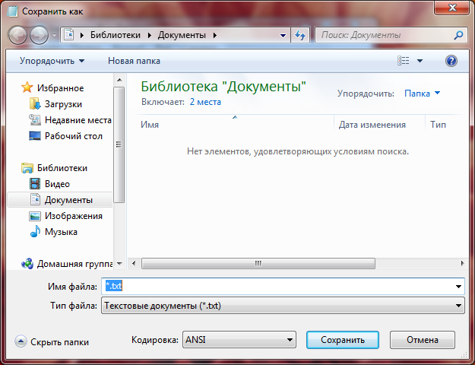475x365 pixels.
Task: Click Недавние места icon
Action: [35, 119]
